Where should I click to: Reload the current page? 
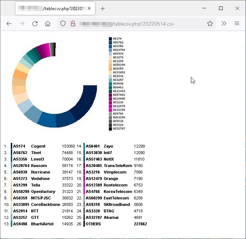[x=35, y=24]
